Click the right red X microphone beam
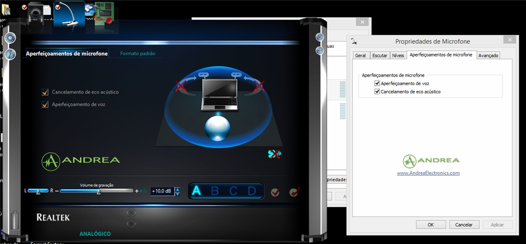The image size is (526, 244). pyautogui.click(x=259, y=86)
